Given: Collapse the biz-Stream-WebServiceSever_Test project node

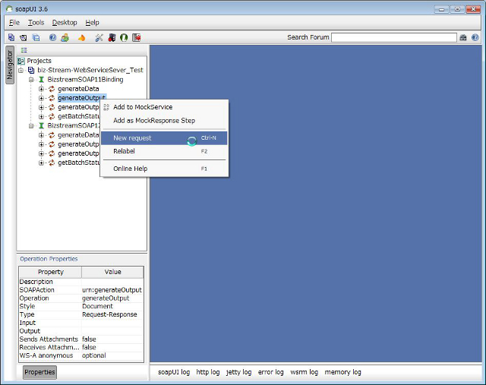Looking at the screenshot, I should click(x=21, y=71).
